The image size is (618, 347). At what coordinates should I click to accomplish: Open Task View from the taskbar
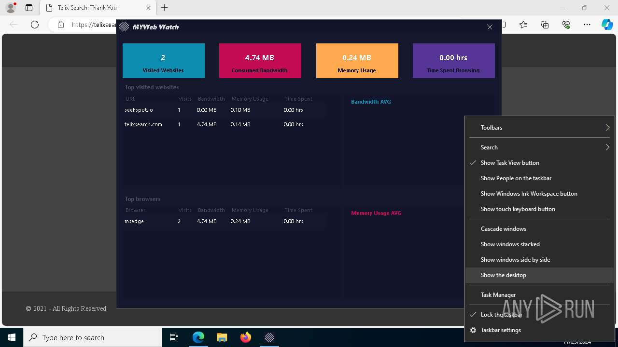tap(174, 337)
